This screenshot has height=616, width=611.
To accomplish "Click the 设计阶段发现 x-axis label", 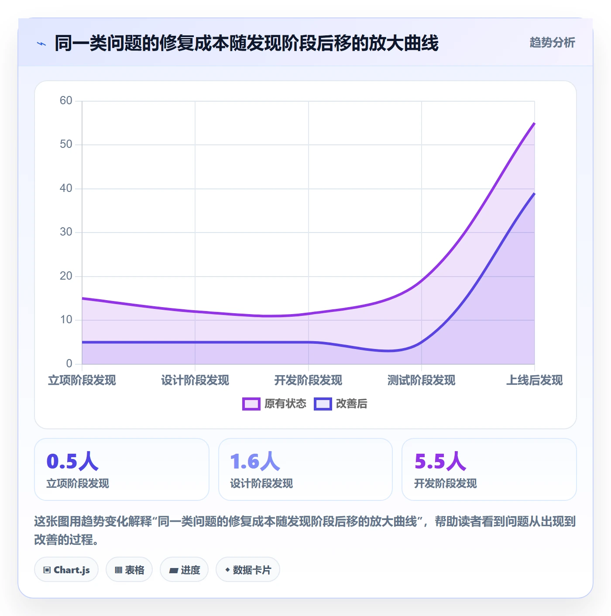I will (x=195, y=380).
